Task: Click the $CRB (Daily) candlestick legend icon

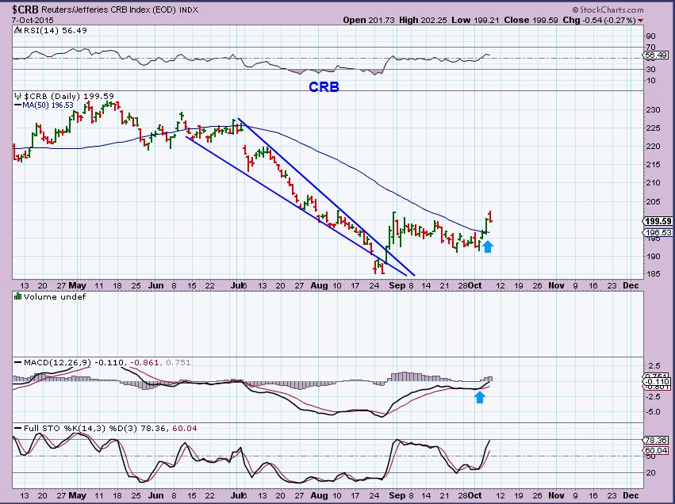Action: [17, 96]
